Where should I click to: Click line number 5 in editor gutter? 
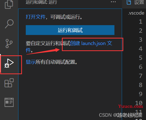click(140, 58)
